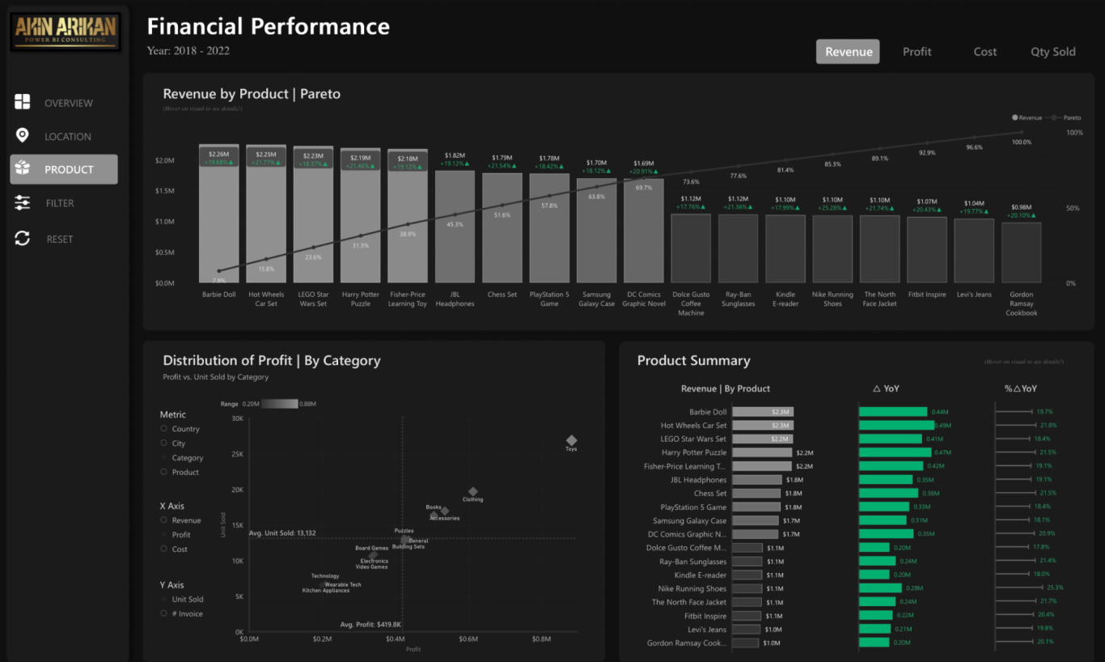Switch to the Cost top tab
Screen dimensions: 1105x662
(984, 52)
